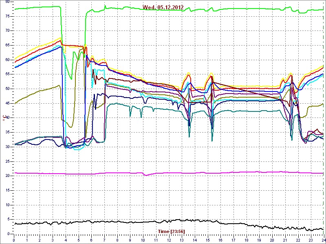This screenshot has height=244, width=326.
Task: Select the 75 label on temperature axis
Action: tap(7, 16)
